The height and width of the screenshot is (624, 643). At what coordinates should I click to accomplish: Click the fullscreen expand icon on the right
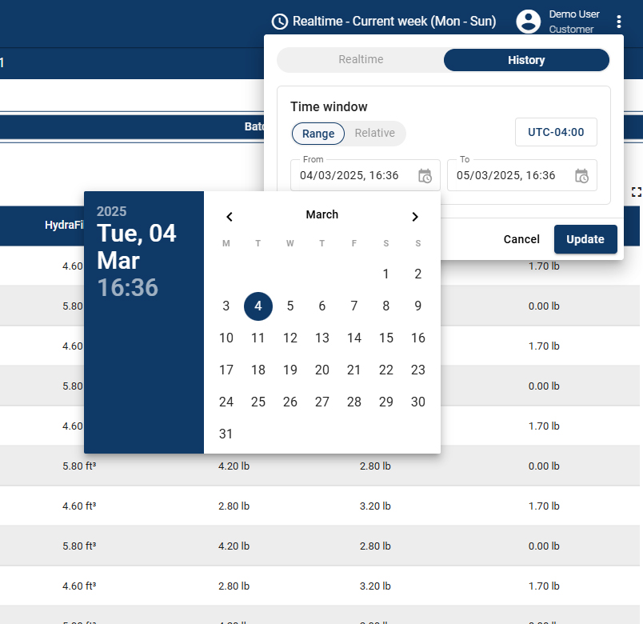coord(636,192)
